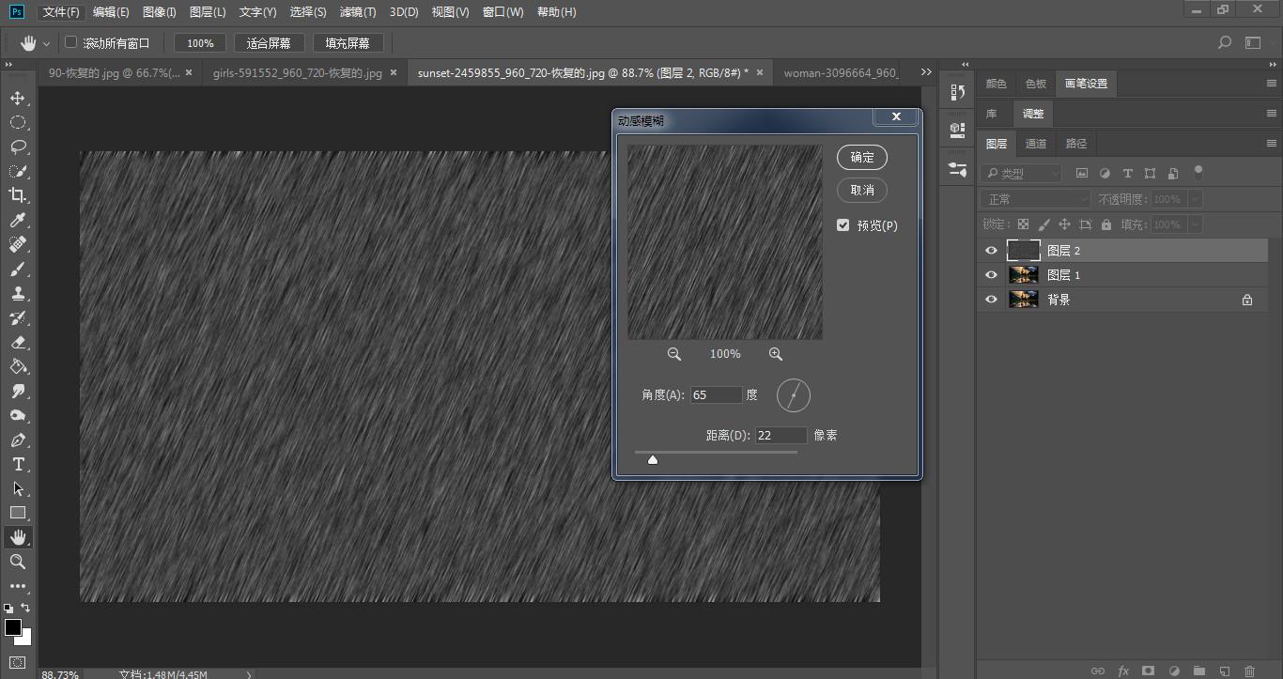Click the 角度 angle input field
The height and width of the screenshot is (679, 1283).
click(715, 395)
